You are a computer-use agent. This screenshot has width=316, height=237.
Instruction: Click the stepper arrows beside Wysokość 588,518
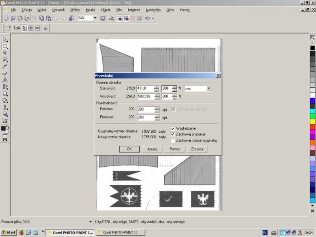[157, 96]
